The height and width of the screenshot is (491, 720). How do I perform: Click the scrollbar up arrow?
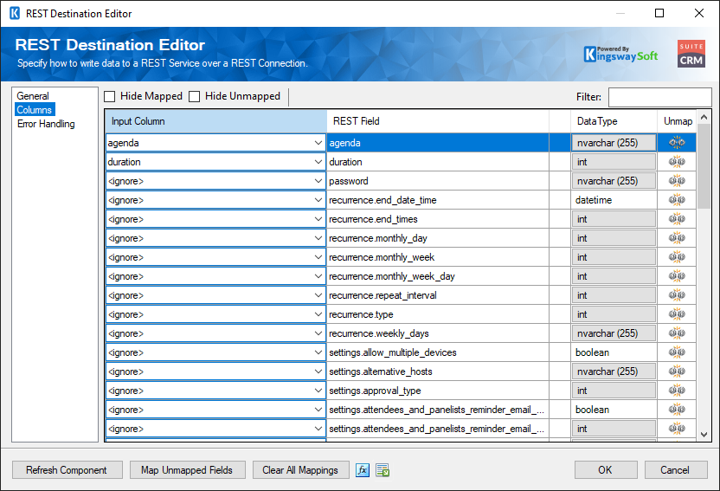tap(704, 117)
